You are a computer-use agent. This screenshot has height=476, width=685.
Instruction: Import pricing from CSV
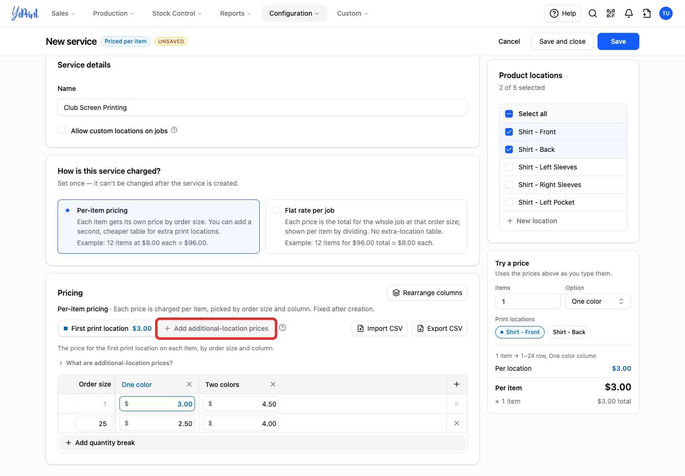click(380, 328)
